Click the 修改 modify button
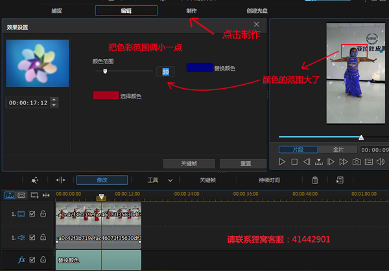The image size is (389, 271). click(x=102, y=180)
